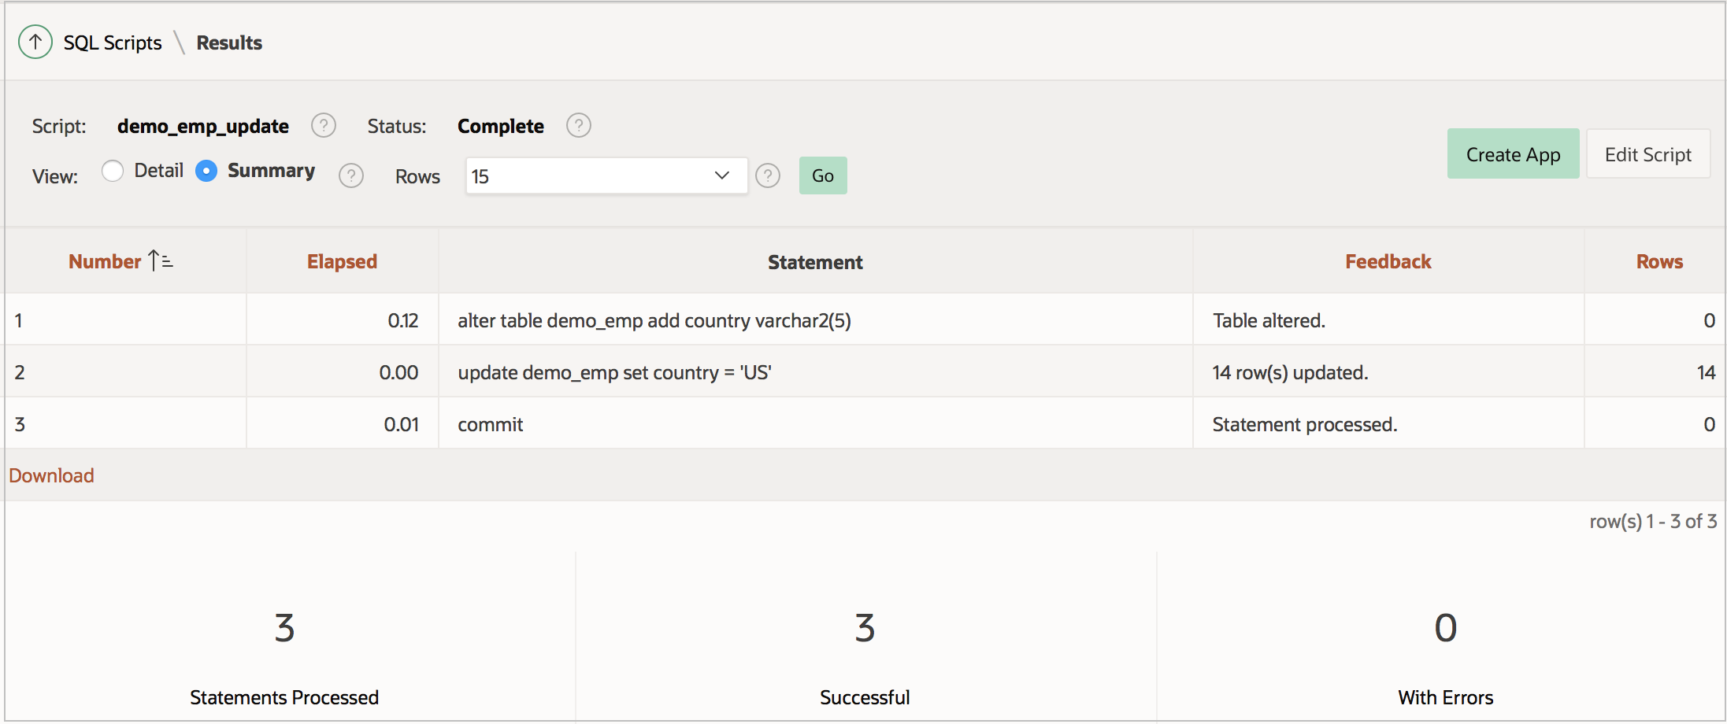
Task: Click the alter table demo_emp statement cell
Action: pos(654,321)
